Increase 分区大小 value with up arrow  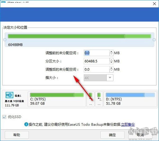click(111, 60)
